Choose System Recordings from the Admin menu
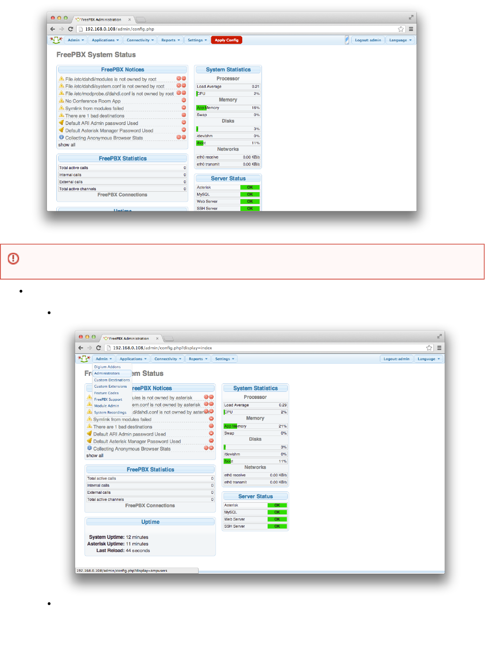 (x=110, y=413)
